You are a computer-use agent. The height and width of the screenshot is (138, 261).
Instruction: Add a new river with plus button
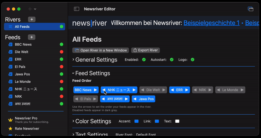[x=32, y=20]
